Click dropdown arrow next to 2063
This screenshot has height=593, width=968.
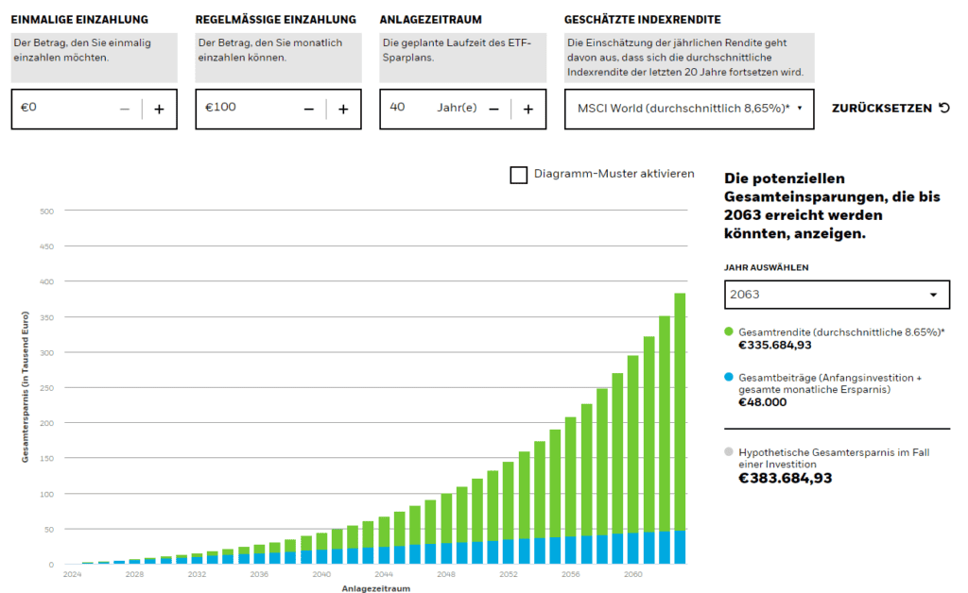coord(933,295)
